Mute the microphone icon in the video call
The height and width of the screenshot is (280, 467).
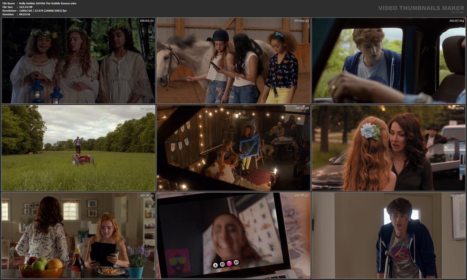(x=215, y=264)
